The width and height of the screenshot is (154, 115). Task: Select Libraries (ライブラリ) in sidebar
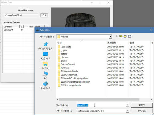point(45,66)
